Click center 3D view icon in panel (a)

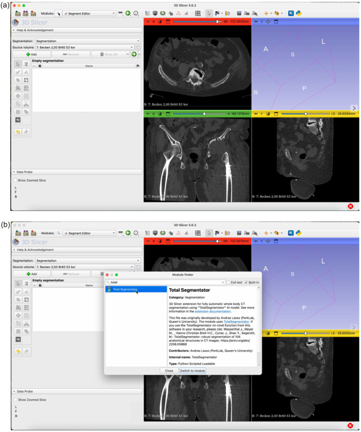click(268, 22)
